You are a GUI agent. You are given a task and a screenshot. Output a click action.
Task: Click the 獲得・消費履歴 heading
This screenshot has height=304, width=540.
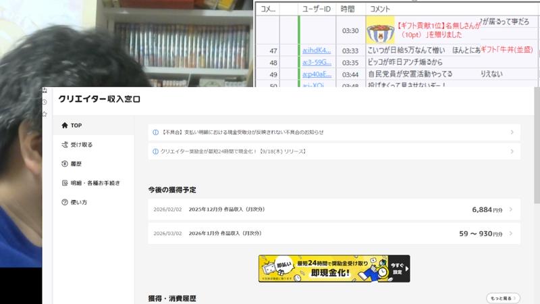pos(172,299)
